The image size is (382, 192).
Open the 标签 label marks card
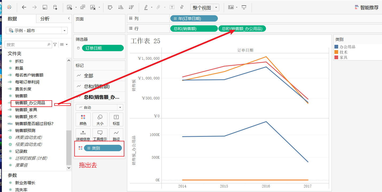pos(116,119)
